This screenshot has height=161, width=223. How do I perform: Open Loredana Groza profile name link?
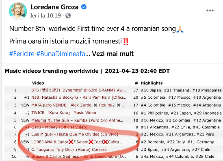click(x=54, y=7)
